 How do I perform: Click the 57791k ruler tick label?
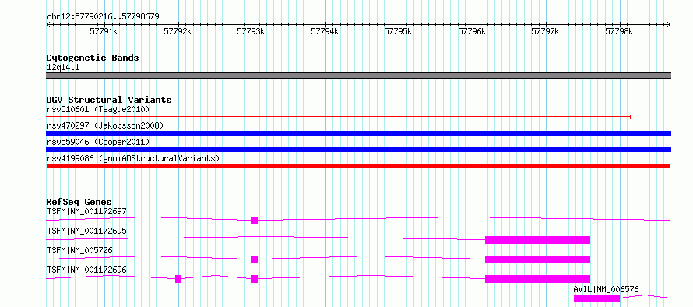tap(104, 31)
